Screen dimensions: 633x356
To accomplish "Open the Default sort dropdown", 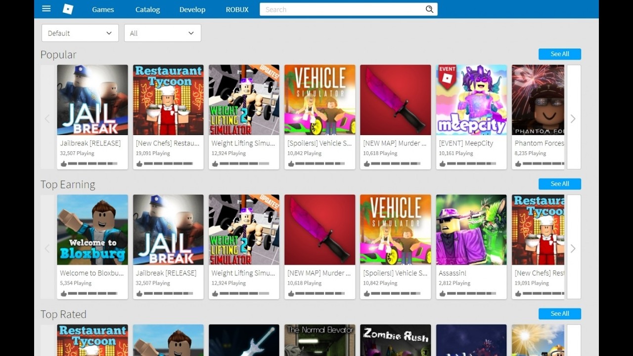I will (80, 33).
